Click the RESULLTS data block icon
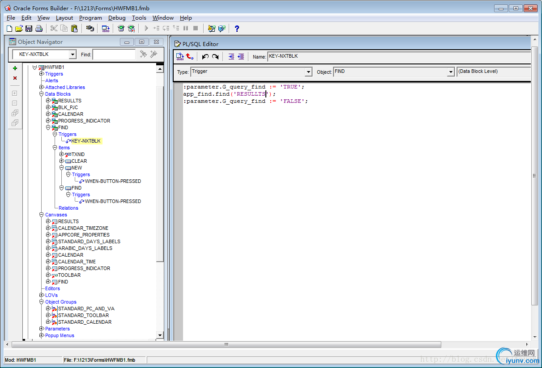Image resolution: width=542 pixels, height=368 pixels. 55,101
